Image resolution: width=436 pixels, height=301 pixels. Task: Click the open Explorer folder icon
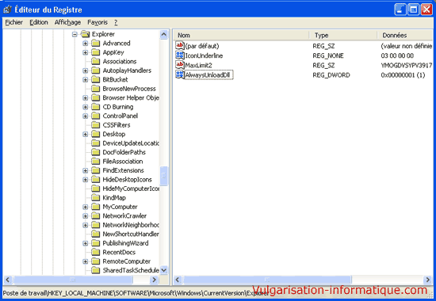tap(86, 34)
